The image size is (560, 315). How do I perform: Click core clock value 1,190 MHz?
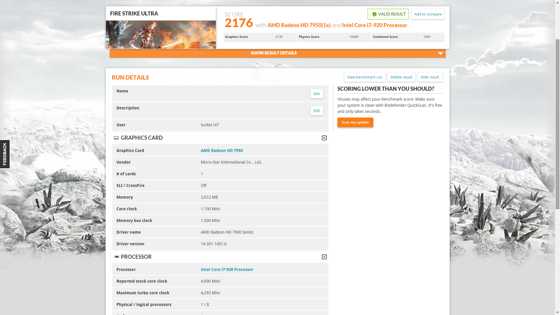[210, 209]
